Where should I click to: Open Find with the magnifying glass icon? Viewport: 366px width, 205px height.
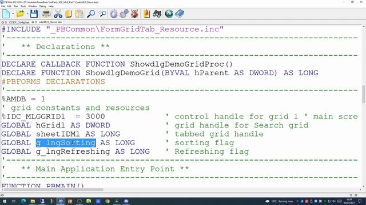[91, 14]
